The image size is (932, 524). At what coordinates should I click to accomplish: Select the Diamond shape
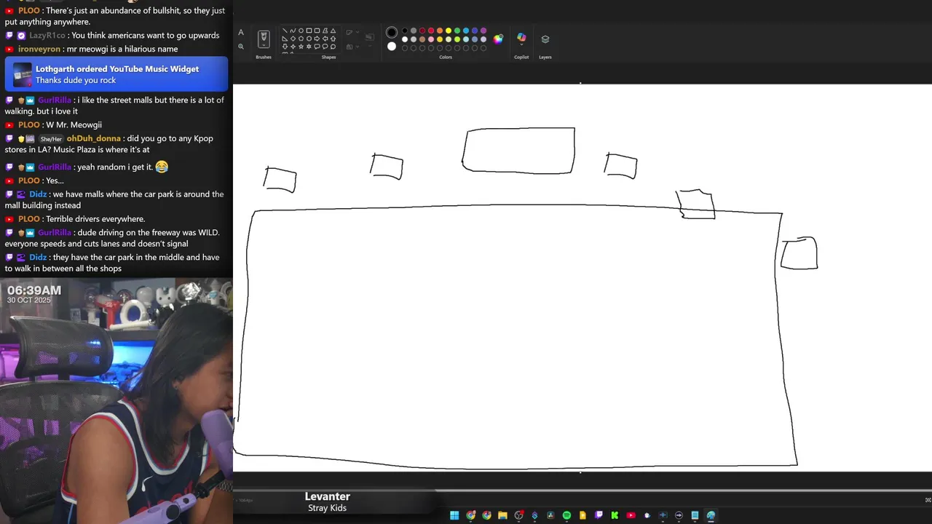pos(293,39)
